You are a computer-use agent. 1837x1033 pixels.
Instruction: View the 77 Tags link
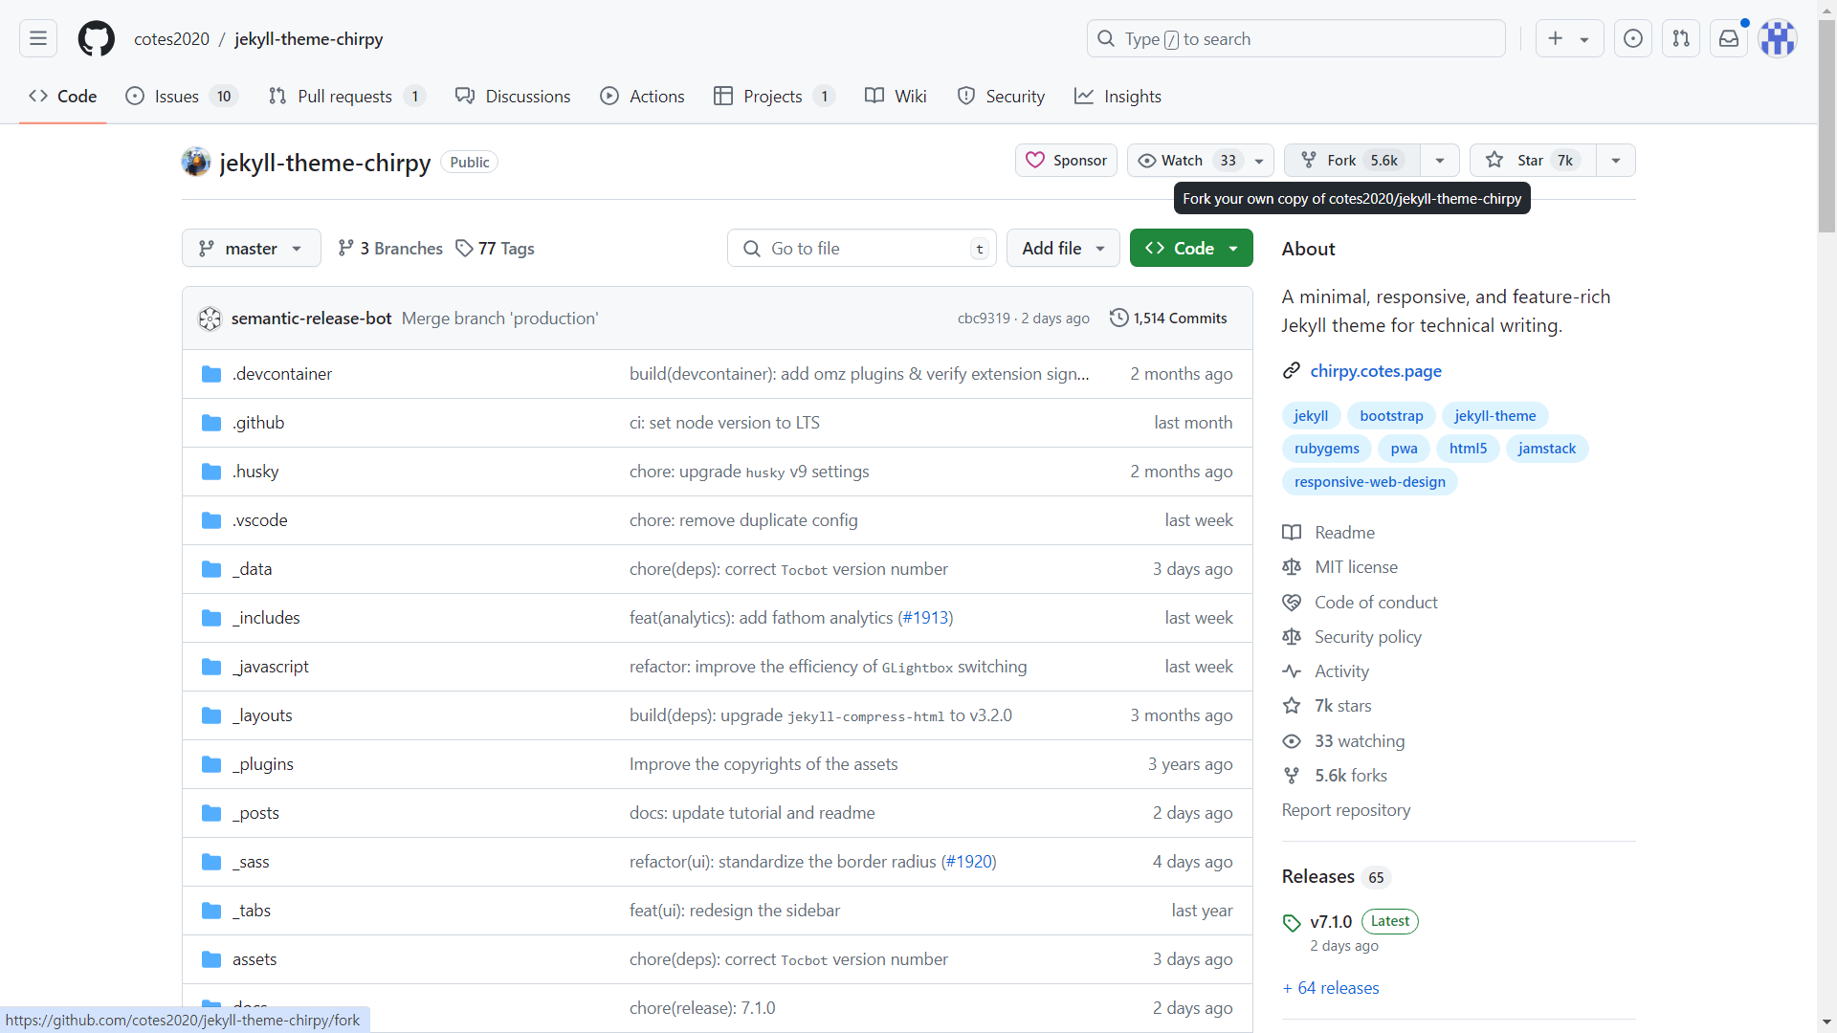[495, 249]
